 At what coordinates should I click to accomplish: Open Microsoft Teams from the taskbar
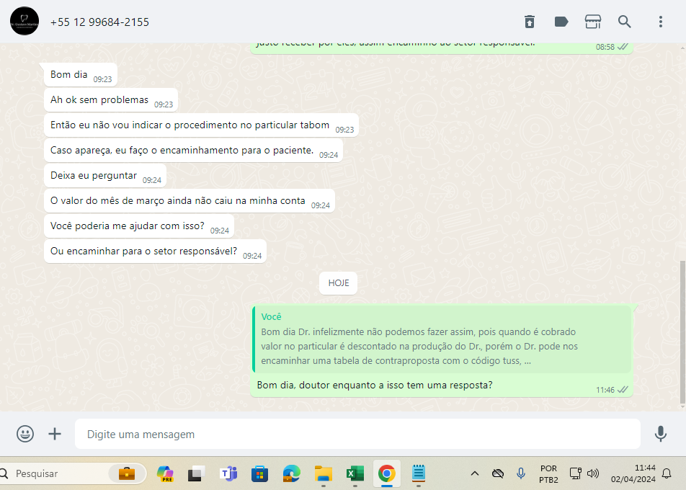tap(228, 473)
